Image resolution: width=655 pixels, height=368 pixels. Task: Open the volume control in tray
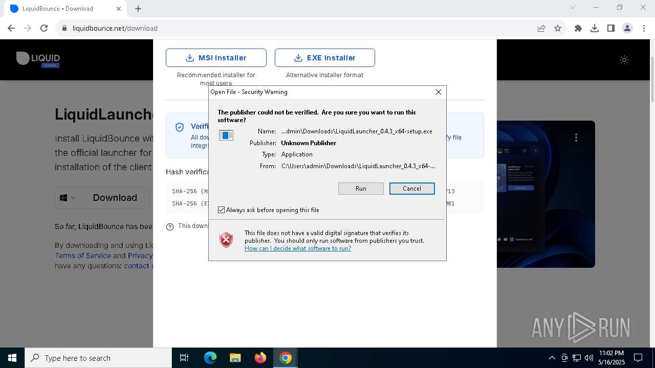point(589,358)
